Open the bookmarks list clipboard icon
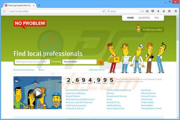This screenshot has width=180, height=120. click(147, 11)
